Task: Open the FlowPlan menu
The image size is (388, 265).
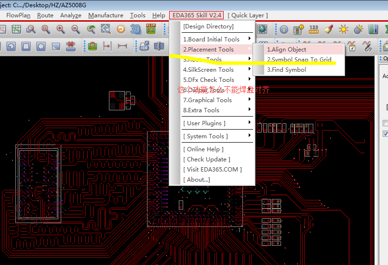Action: [x=18, y=15]
